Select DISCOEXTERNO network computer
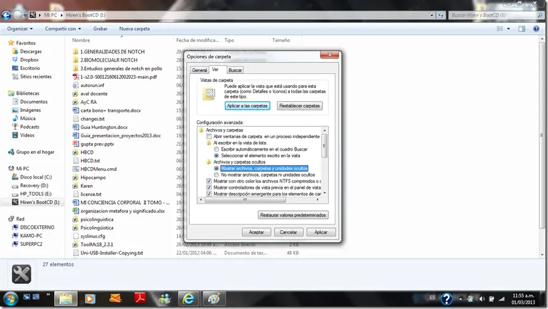 [x=37, y=228]
